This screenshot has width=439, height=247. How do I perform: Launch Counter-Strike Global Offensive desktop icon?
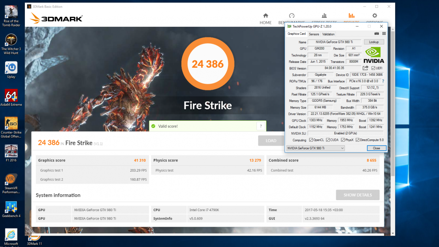point(11,127)
